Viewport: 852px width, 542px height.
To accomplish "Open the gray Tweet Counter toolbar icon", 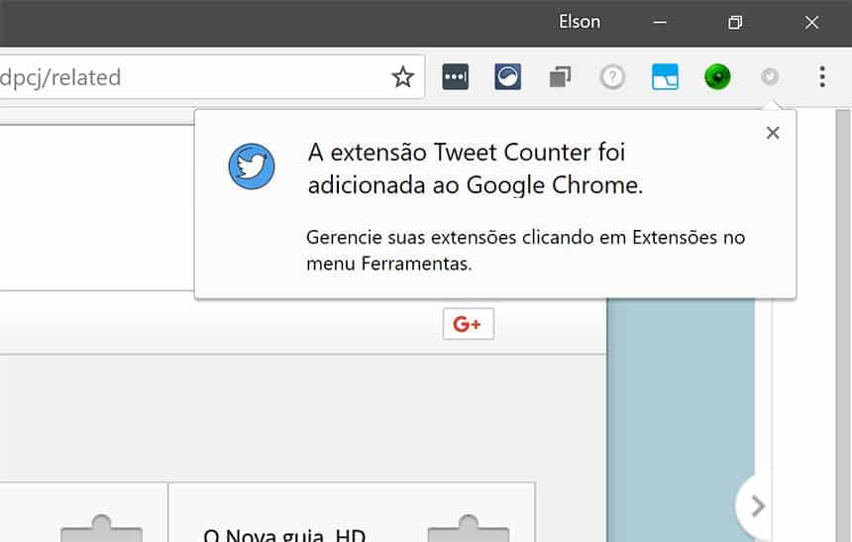I will pos(770,77).
